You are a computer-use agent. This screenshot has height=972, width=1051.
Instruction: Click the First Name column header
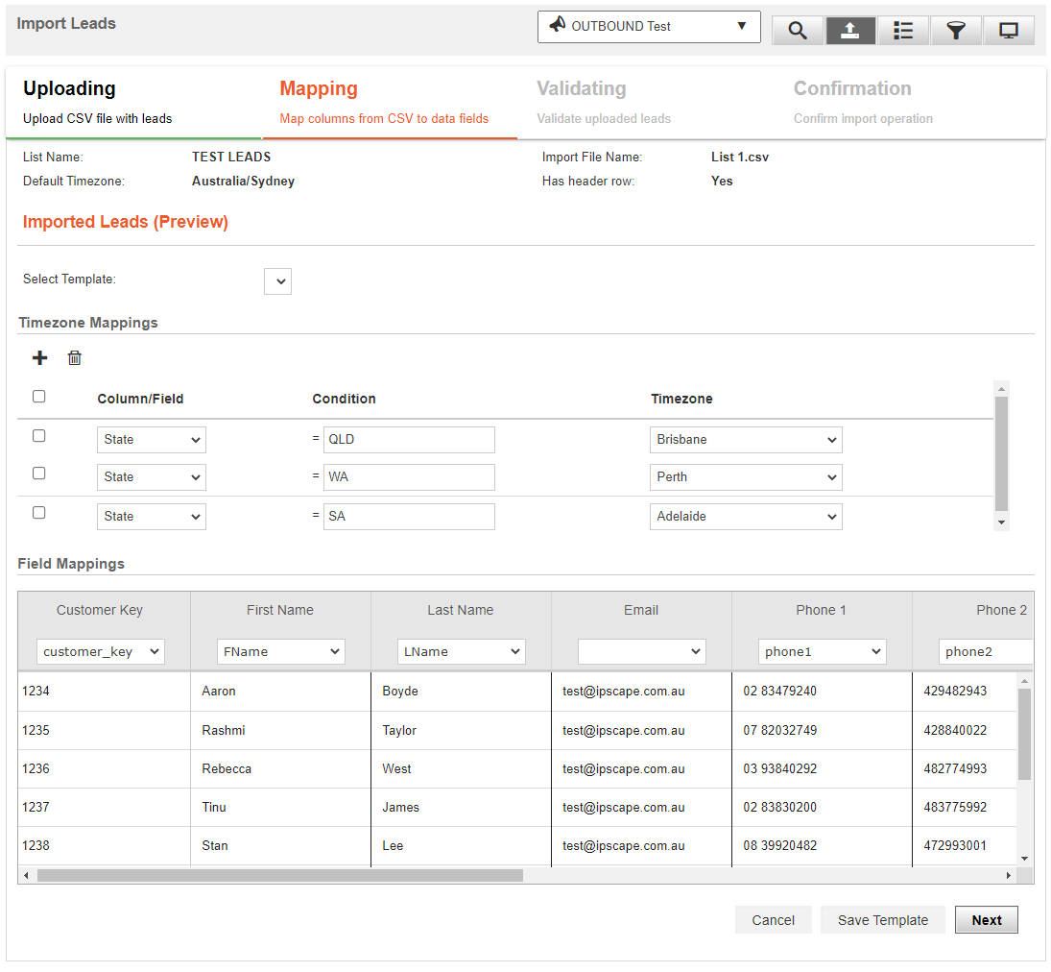(280, 610)
